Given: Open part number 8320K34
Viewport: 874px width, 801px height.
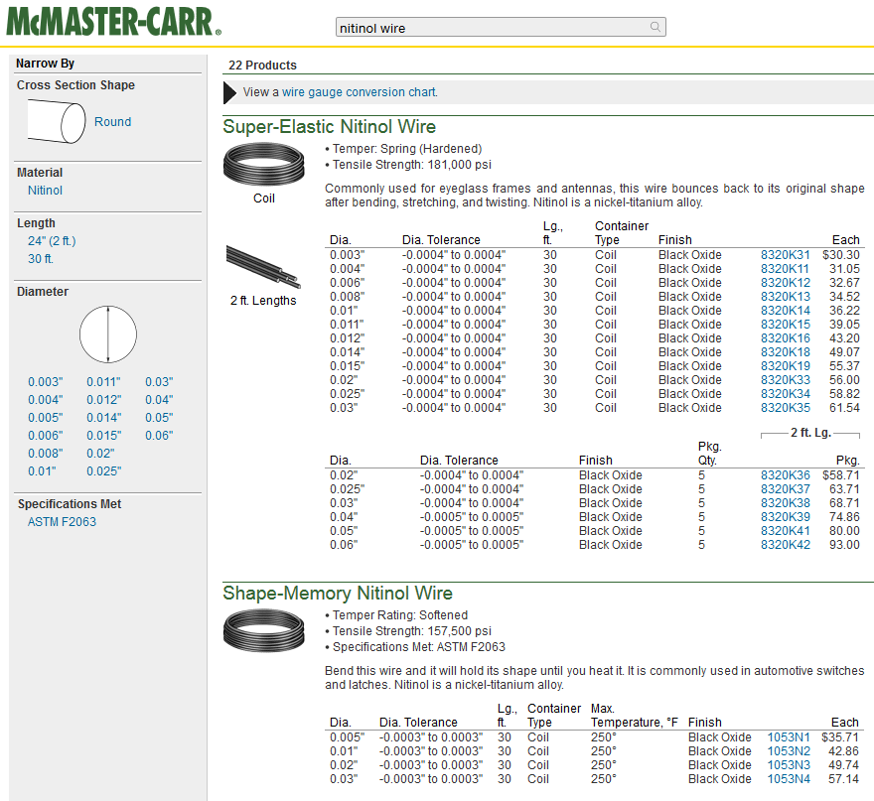Looking at the screenshot, I should coord(786,394).
